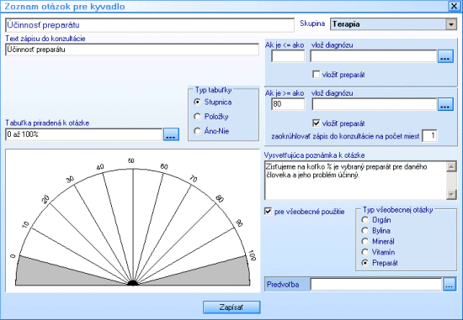Screen dimensions: 463x320
Task: Click the rounding places field showing 1
Action: [x=429, y=135]
